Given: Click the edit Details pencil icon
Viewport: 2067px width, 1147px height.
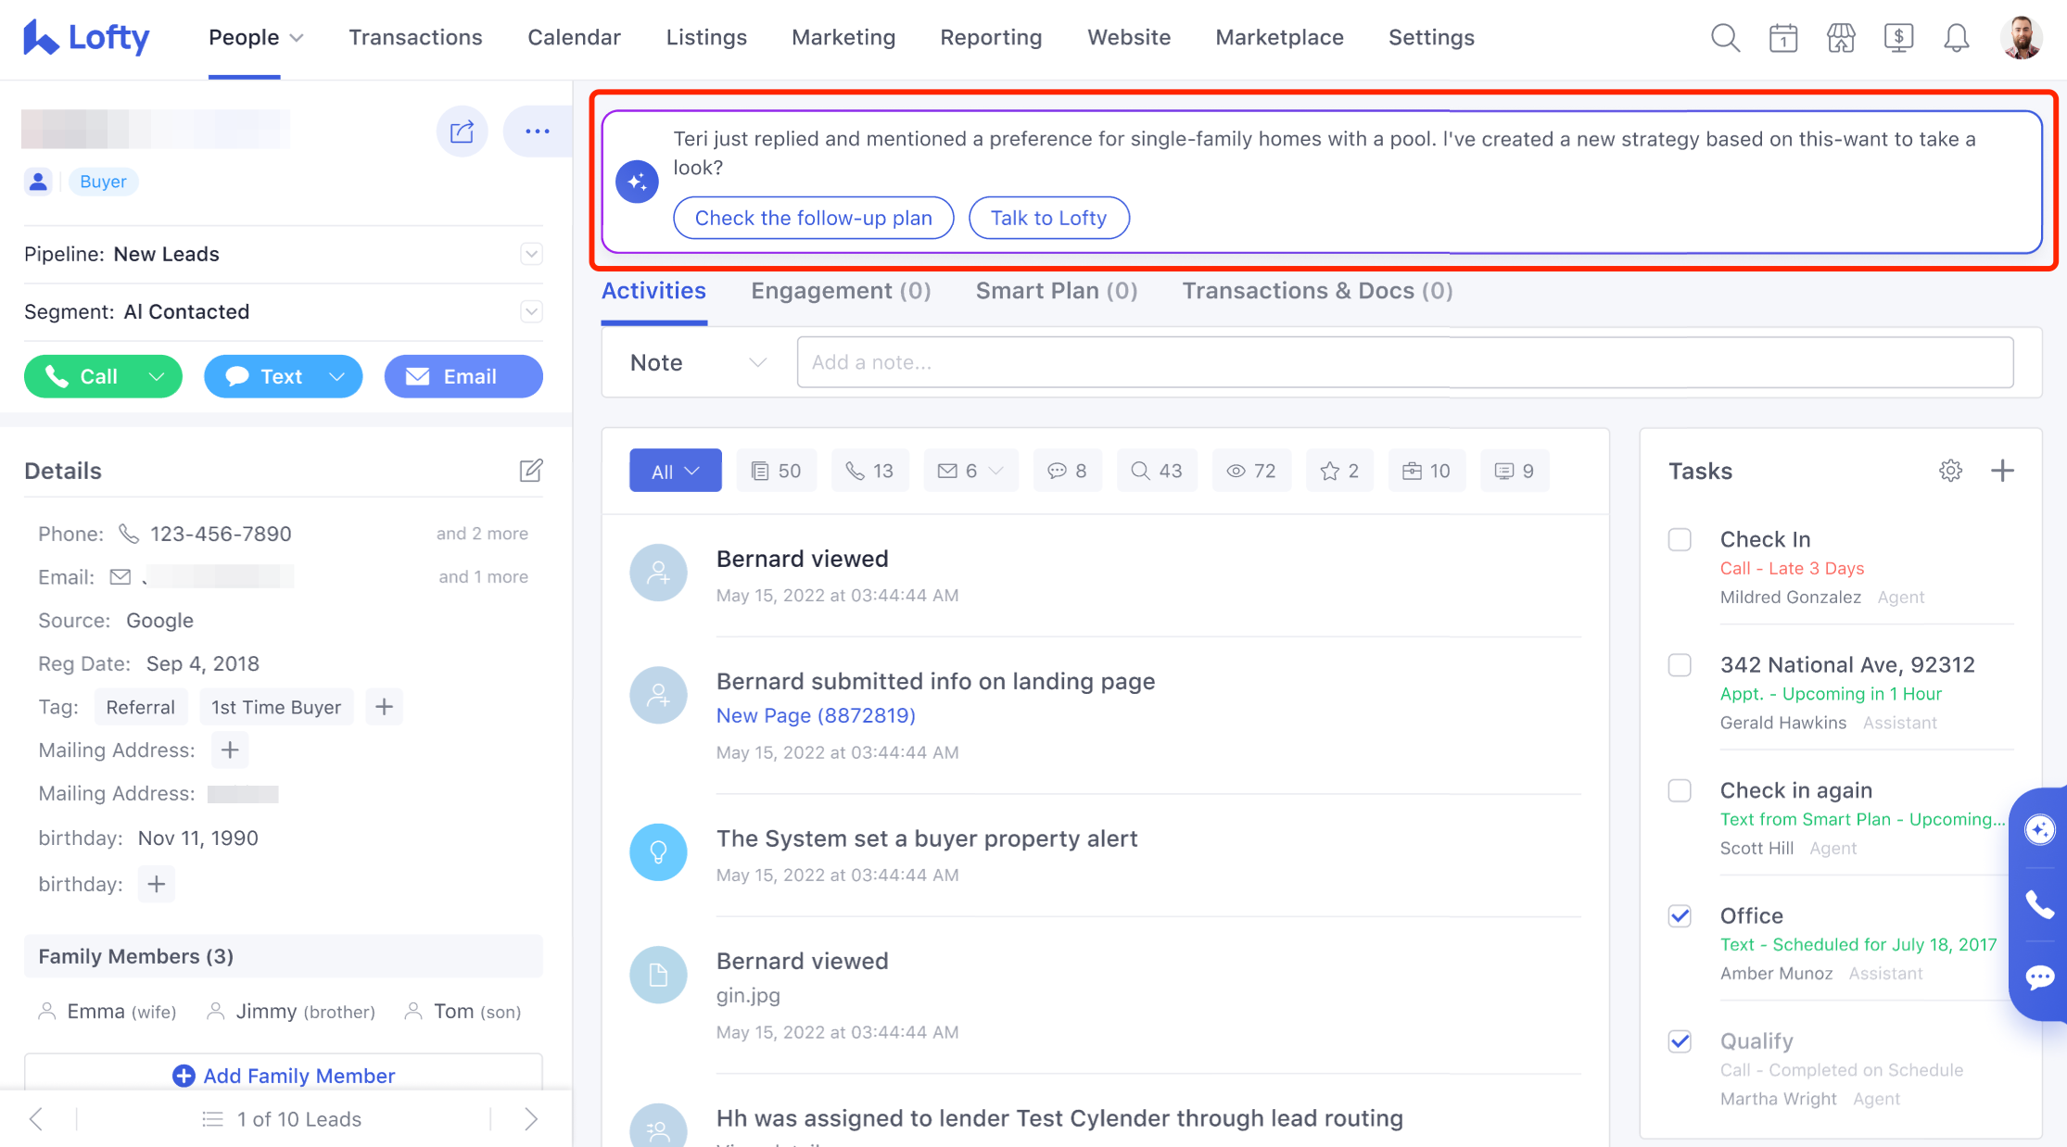Looking at the screenshot, I should (x=530, y=471).
